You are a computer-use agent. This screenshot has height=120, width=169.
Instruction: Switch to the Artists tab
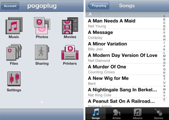(116, 113)
